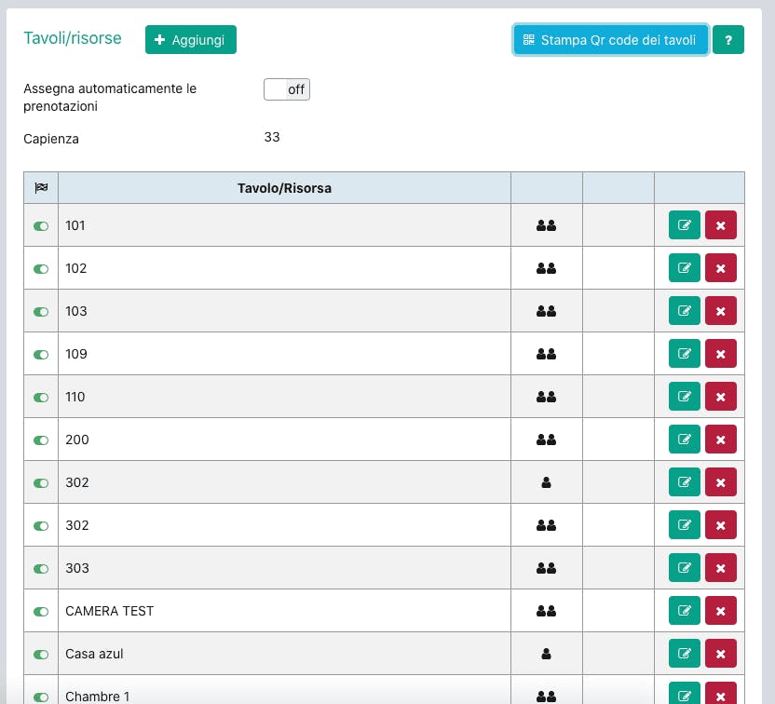Edit resource 103
The image size is (775, 704).
coord(684,311)
